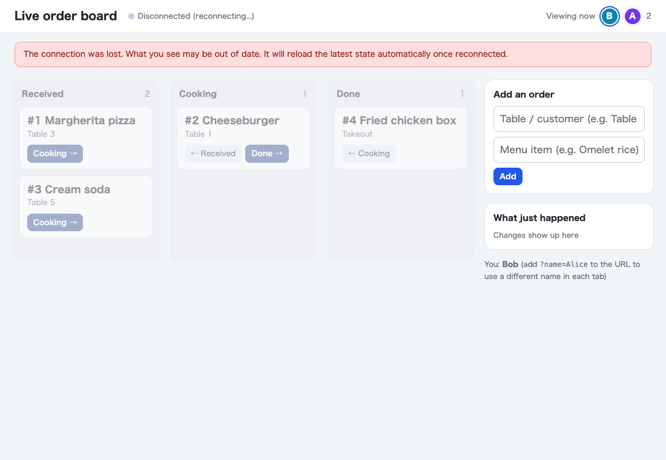The height and width of the screenshot is (460, 666).
Task: Click the "Table 1" label
Action: click(x=198, y=134)
